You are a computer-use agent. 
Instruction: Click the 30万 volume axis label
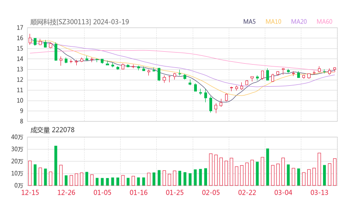[x=17, y=149]
